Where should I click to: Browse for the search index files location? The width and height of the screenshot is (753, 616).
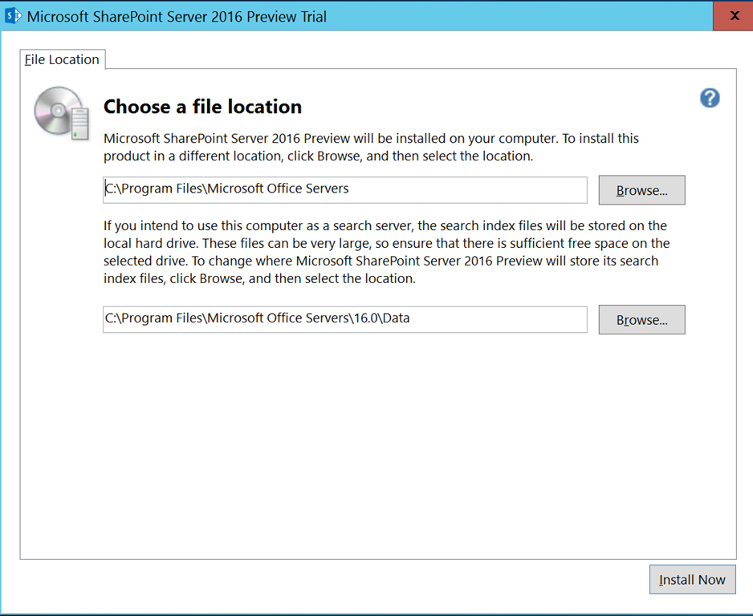click(641, 319)
